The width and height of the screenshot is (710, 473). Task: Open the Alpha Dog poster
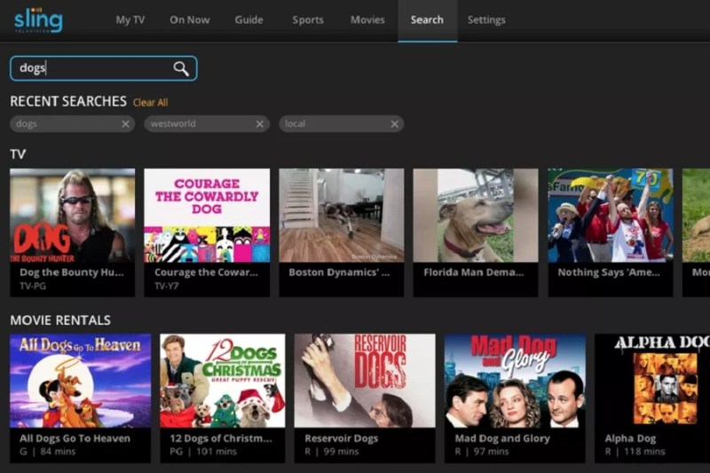(652, 381)
